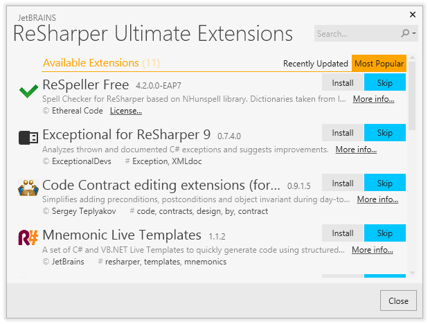
Task: Select the Most Popular tab
Action: click(379, 64)
